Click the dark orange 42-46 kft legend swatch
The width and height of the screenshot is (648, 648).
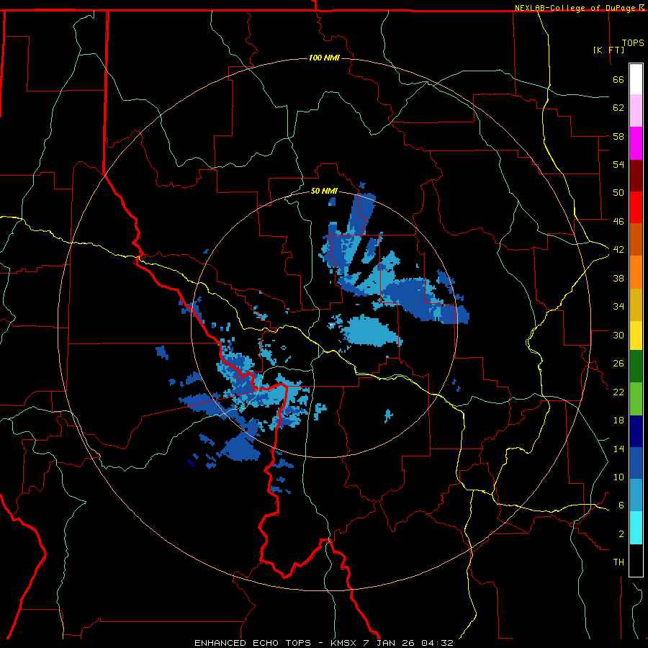pyautogui.click(x=636, y=239)
